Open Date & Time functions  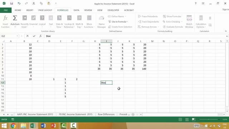click(x=59, y=21)
